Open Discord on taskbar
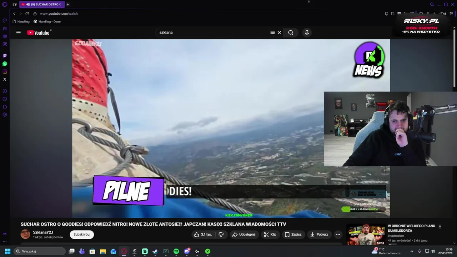This screenshot has width=457, height=257. tap(187, 251)
